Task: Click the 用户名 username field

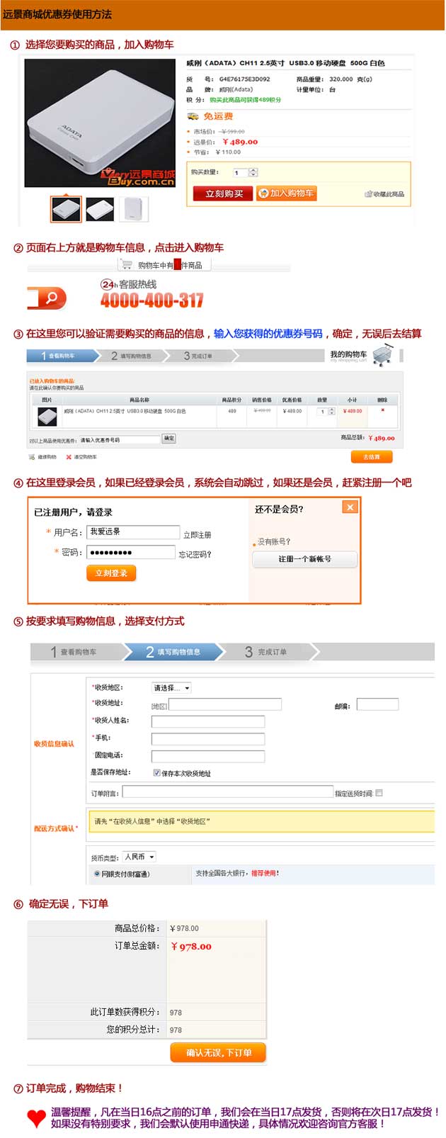Action: (133, 532)
